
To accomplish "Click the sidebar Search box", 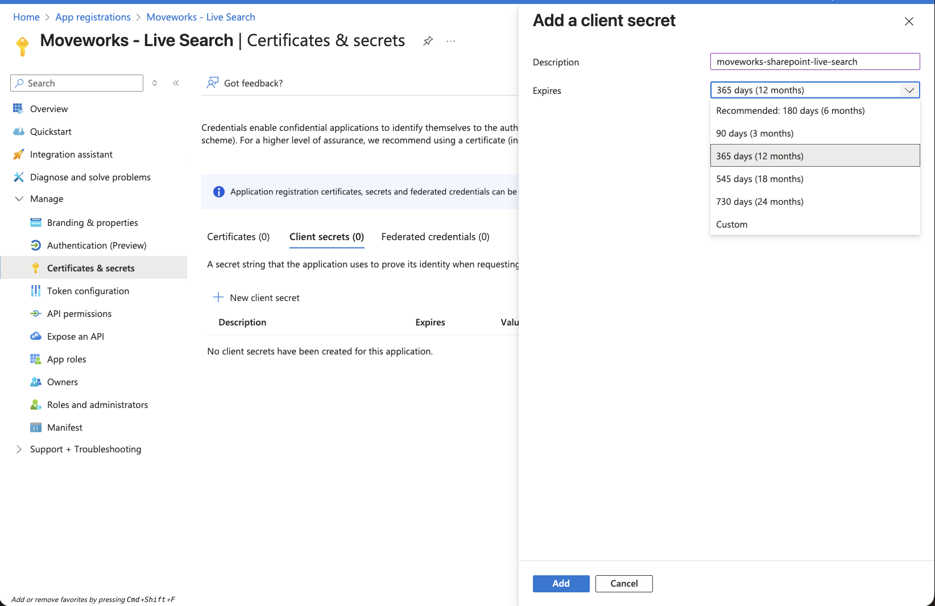I will pos(77,83).
